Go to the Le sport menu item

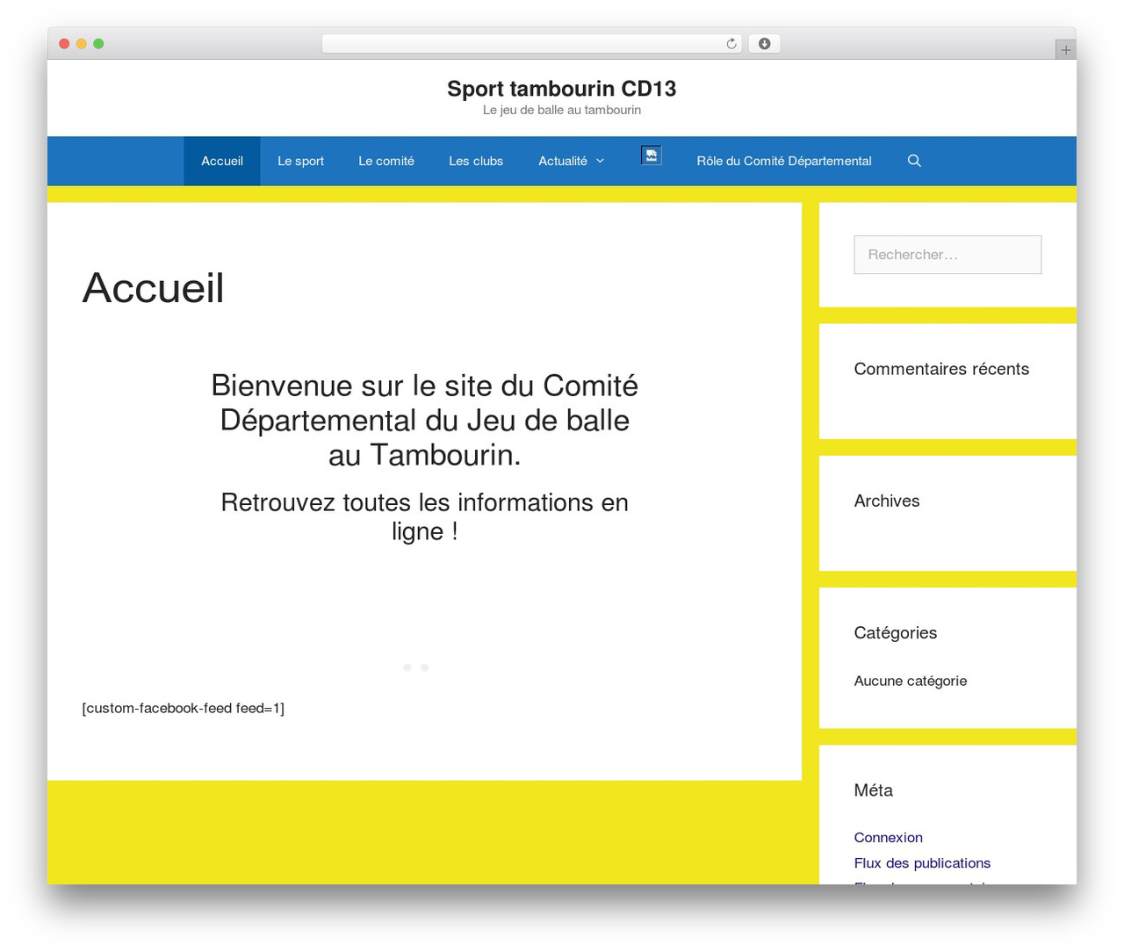(x=300, y=161)
